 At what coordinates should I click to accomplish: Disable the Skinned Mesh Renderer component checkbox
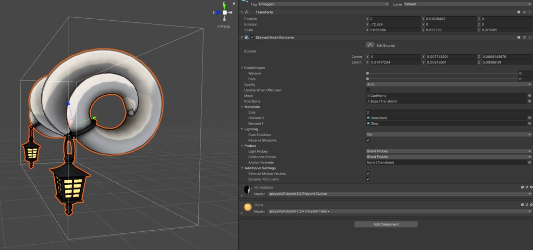(252, 37)
